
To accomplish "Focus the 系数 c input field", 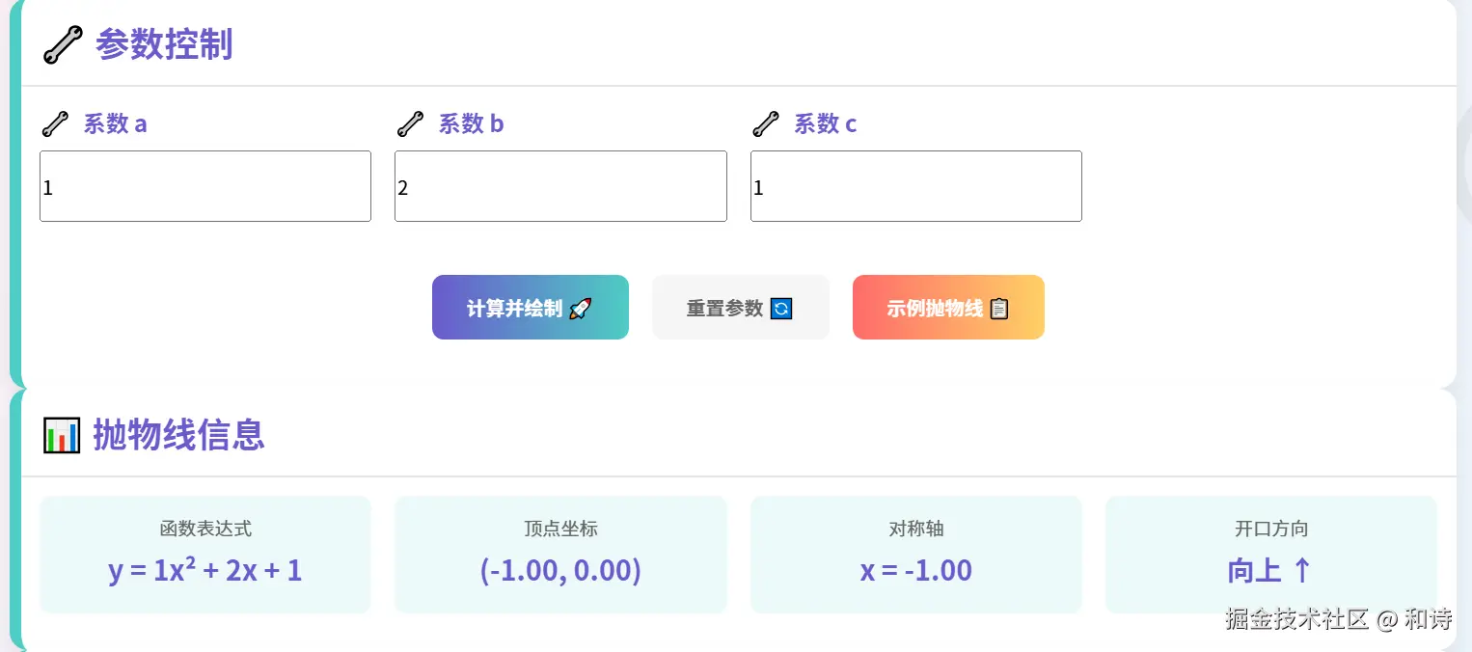I will (915, 186).
